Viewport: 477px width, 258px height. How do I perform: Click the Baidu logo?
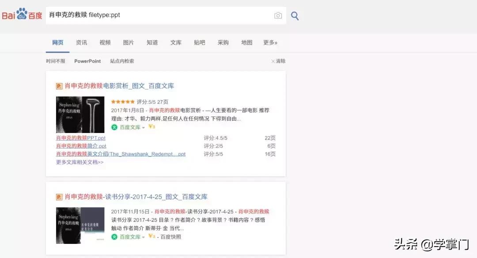pyautogui.click(x=21, y=14)
